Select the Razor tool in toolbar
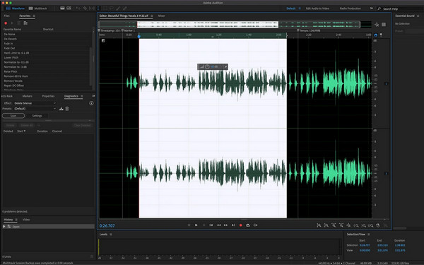The image size is (424, 265). tap(85, 8)
